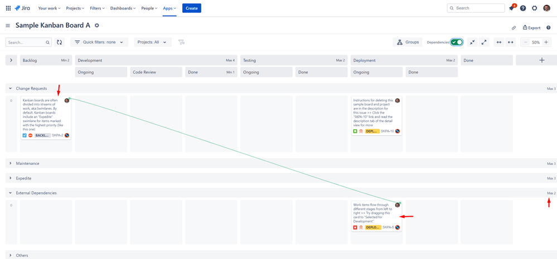The image size is (557, 259).
Task: Click the Create button
Action: click(x=192, y=8)
